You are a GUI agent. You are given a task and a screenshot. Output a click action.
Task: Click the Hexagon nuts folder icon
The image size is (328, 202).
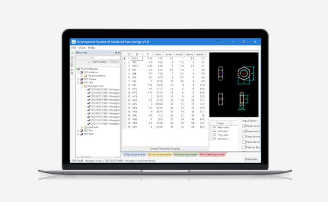85,86
